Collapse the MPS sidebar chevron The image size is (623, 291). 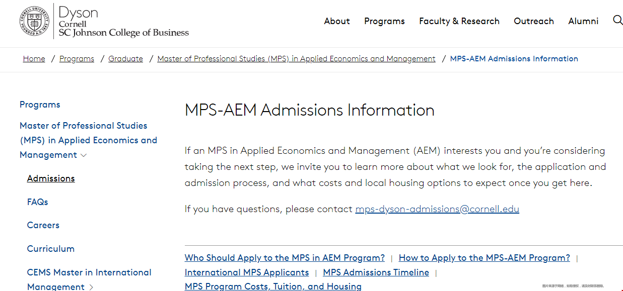84,155
